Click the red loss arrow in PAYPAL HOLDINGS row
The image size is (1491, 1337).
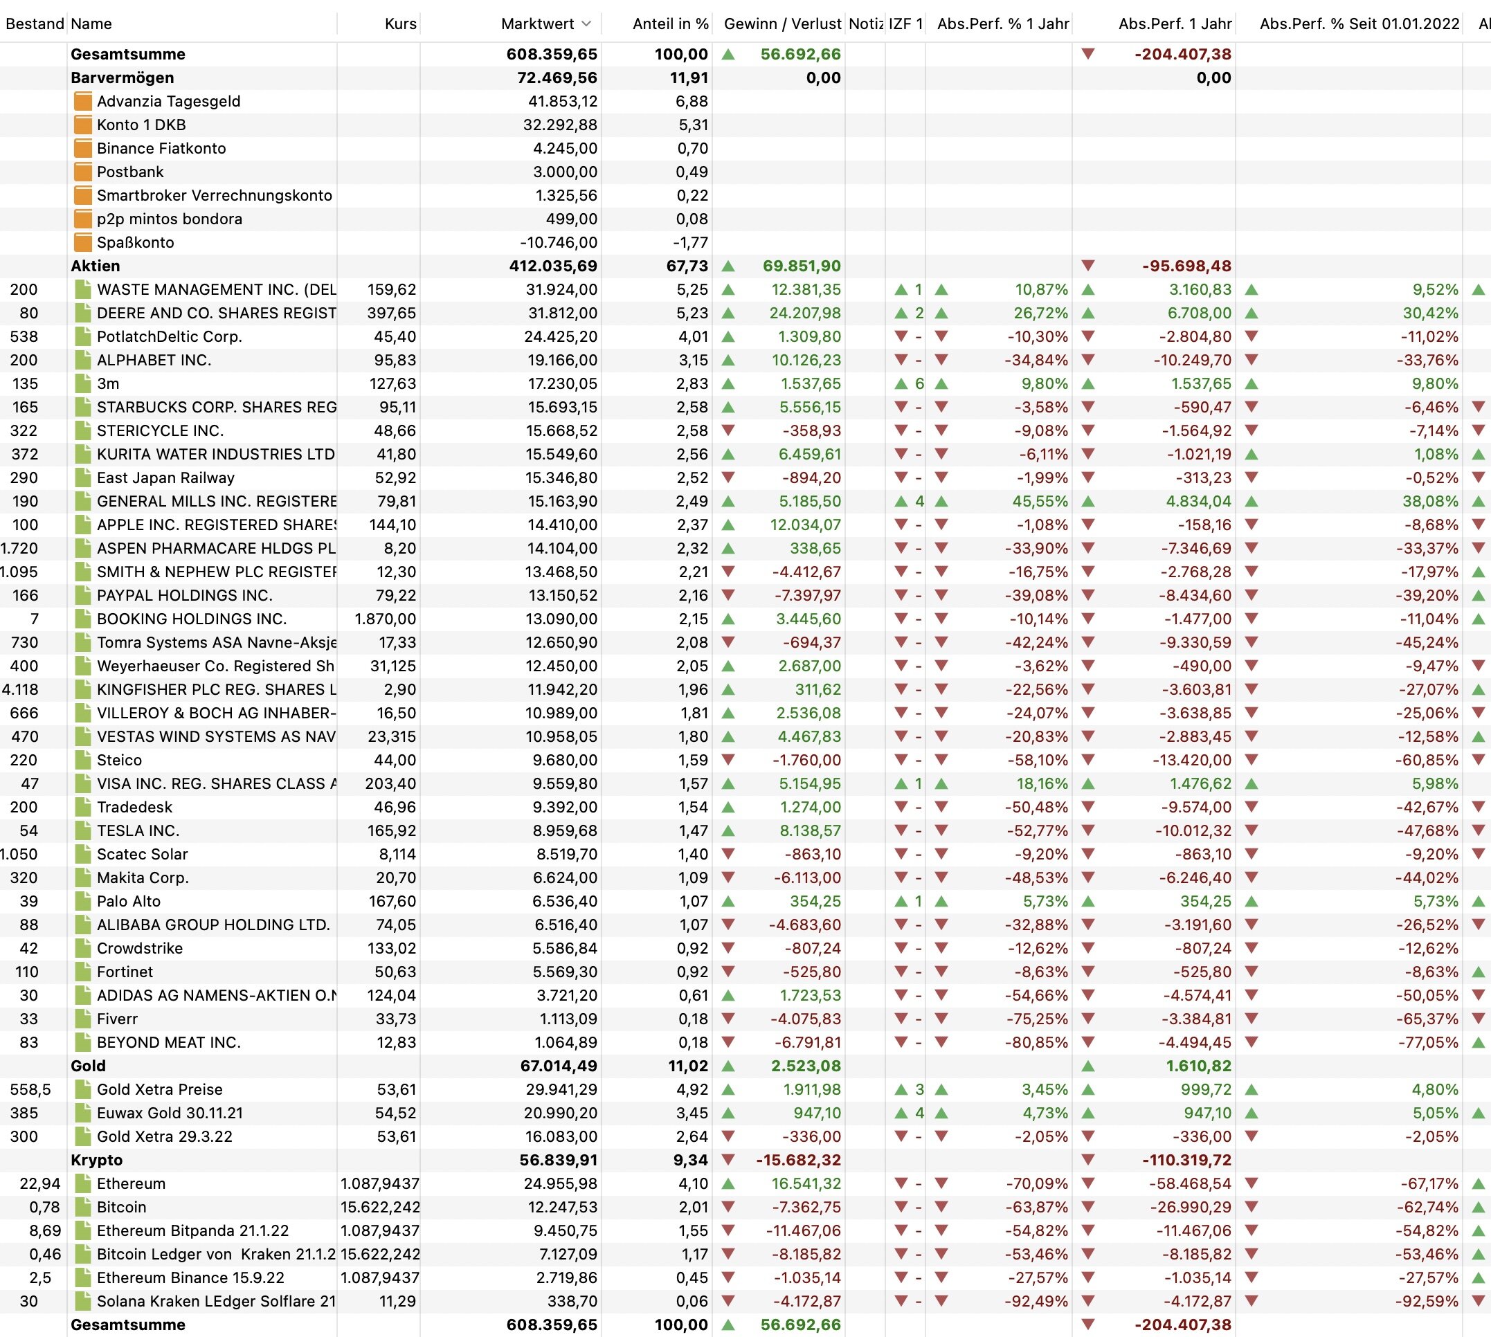[x=728, y=596]
